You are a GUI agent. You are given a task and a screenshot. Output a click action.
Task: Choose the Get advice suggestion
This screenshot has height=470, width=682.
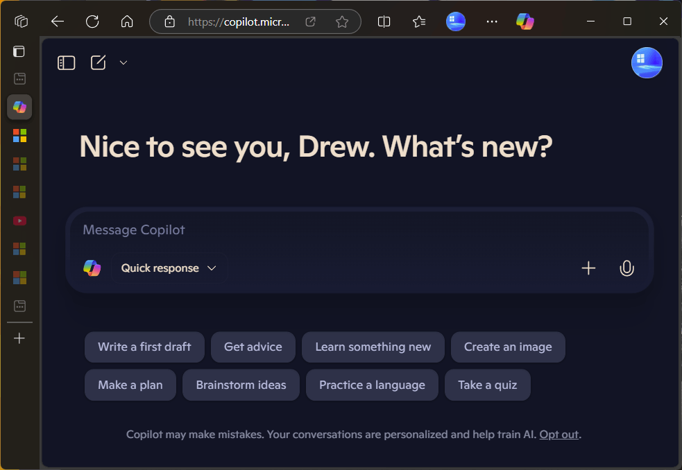253,347
